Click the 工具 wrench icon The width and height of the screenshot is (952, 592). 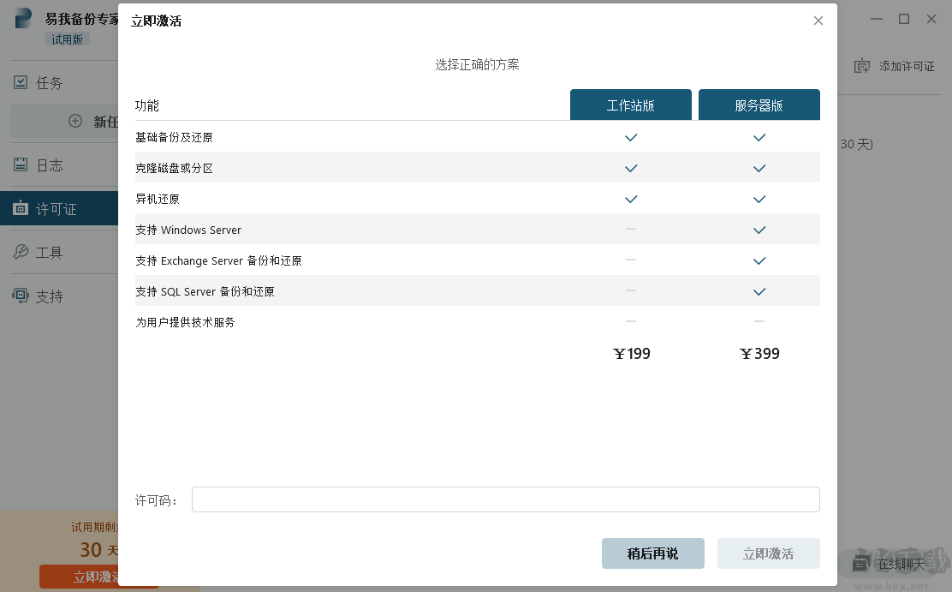click(x=21, y=251)
